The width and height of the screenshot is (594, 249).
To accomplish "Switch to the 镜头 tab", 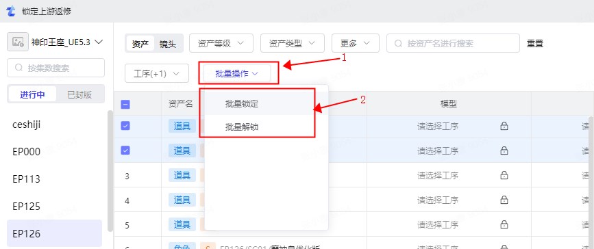I will [167, 44].
